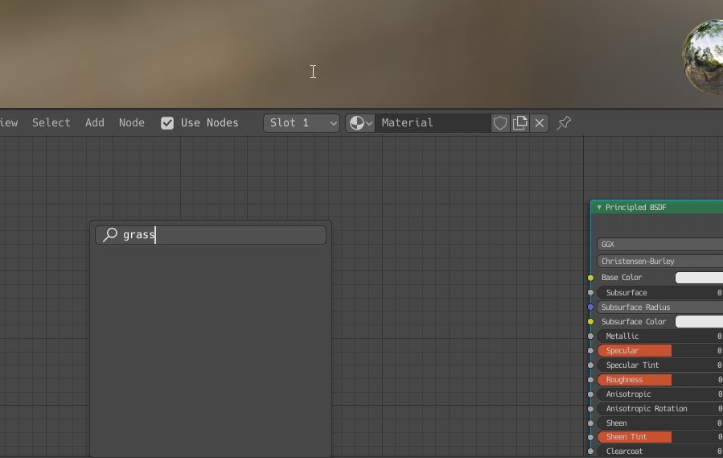The width and height of the screenshot is (723, 458).
Task: Unlink the material with the X icon
Action: [539, 123]
